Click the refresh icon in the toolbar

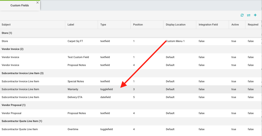pos(242,15)
